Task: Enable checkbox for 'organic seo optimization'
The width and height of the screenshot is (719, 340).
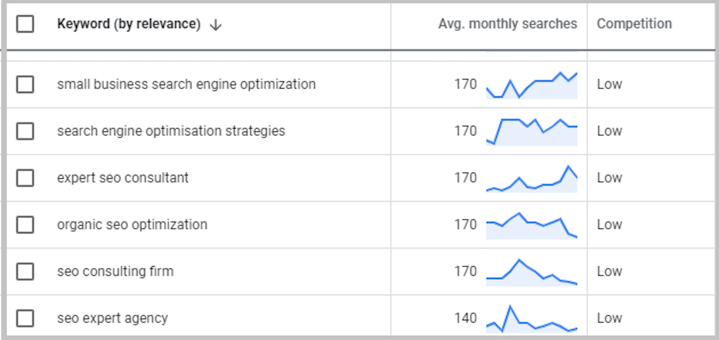Action: pos(25,225)
